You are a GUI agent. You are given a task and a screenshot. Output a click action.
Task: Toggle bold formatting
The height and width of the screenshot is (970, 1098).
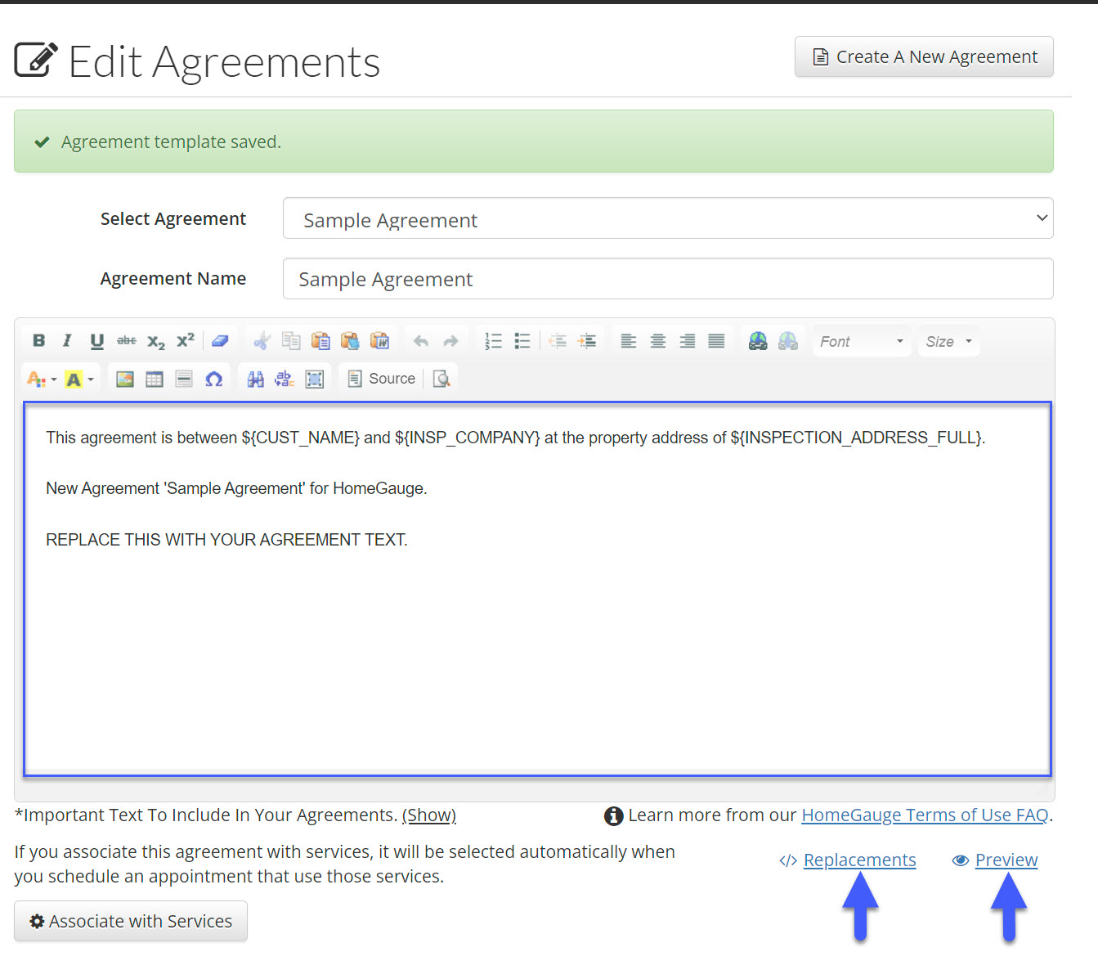point(38,340)
